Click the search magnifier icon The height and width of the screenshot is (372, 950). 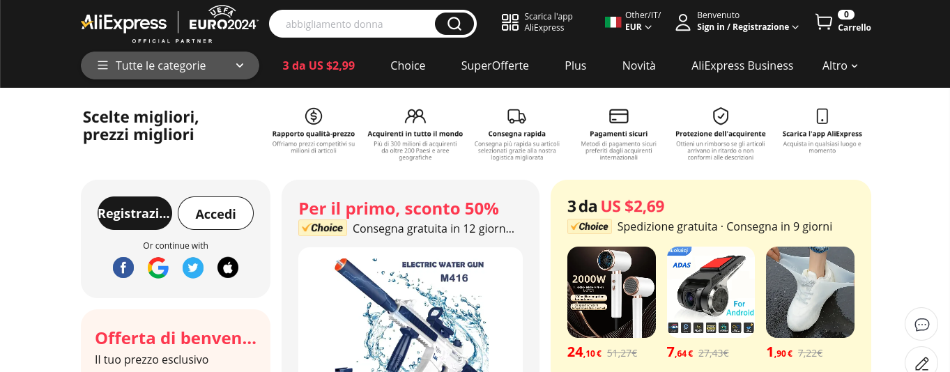[454, 24]
